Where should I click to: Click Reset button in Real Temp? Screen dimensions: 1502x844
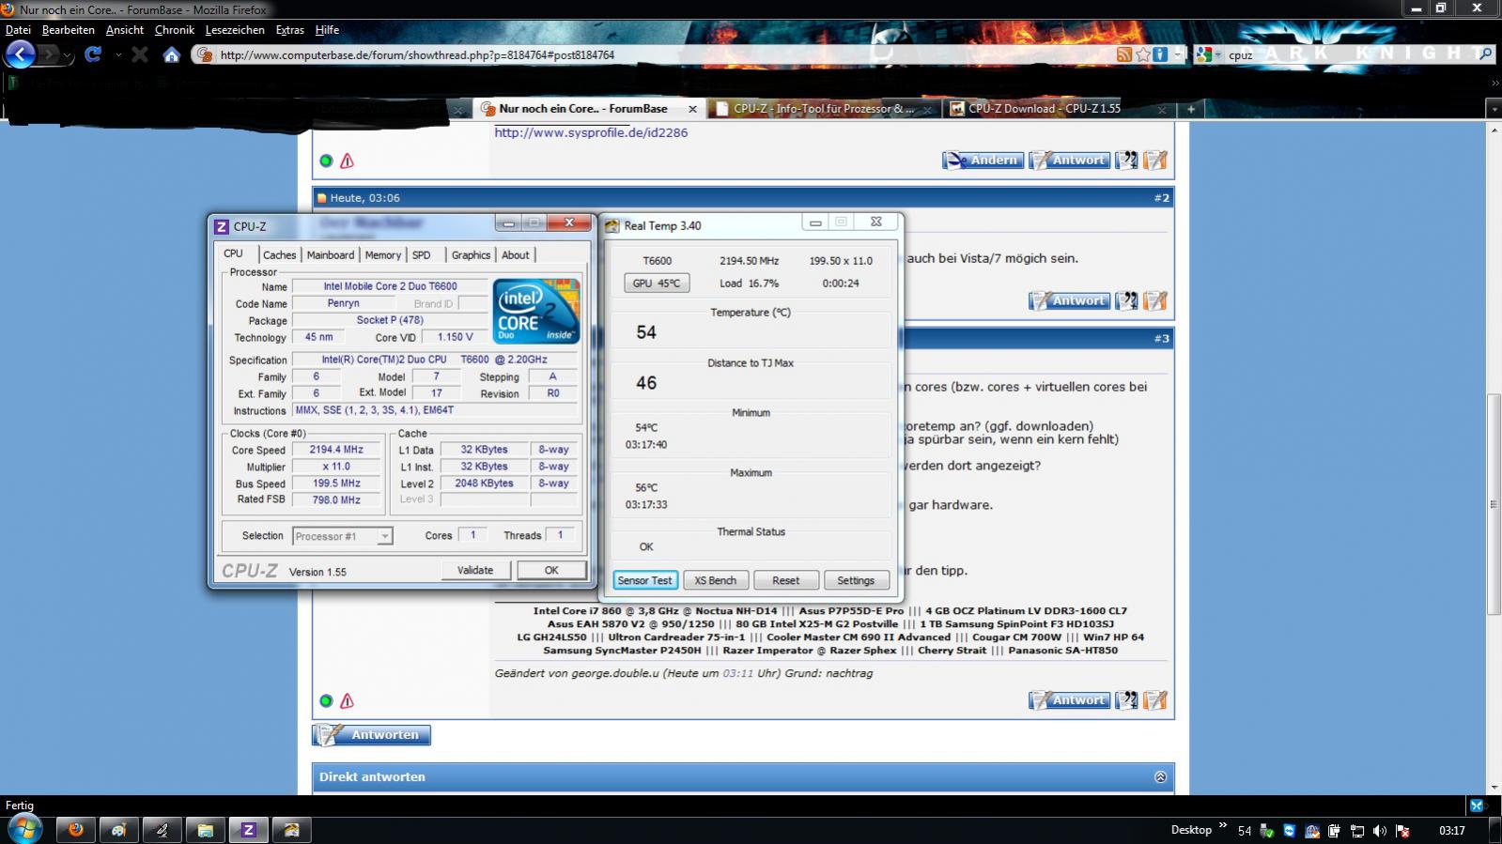coord(785,580)
